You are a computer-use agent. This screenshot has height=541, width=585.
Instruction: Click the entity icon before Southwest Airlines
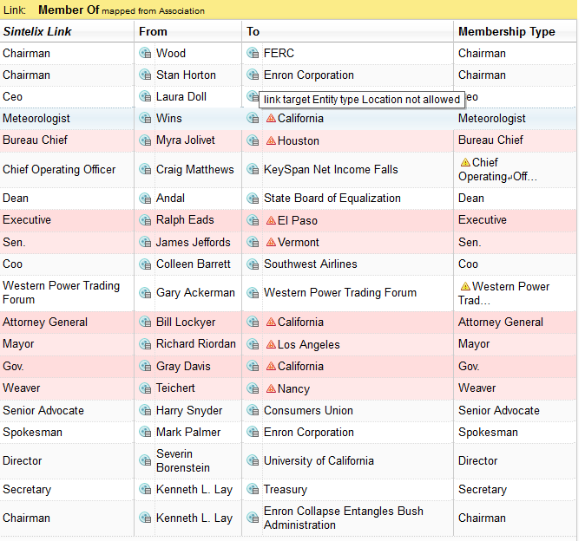pos(253,264)
